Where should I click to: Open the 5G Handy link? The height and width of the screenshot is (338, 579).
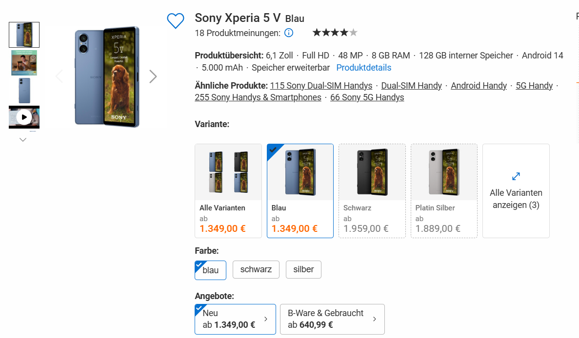[x=534, y=86]
